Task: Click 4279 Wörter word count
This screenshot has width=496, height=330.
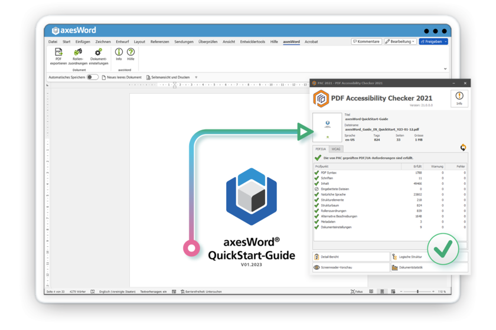Action: (78, 292)
